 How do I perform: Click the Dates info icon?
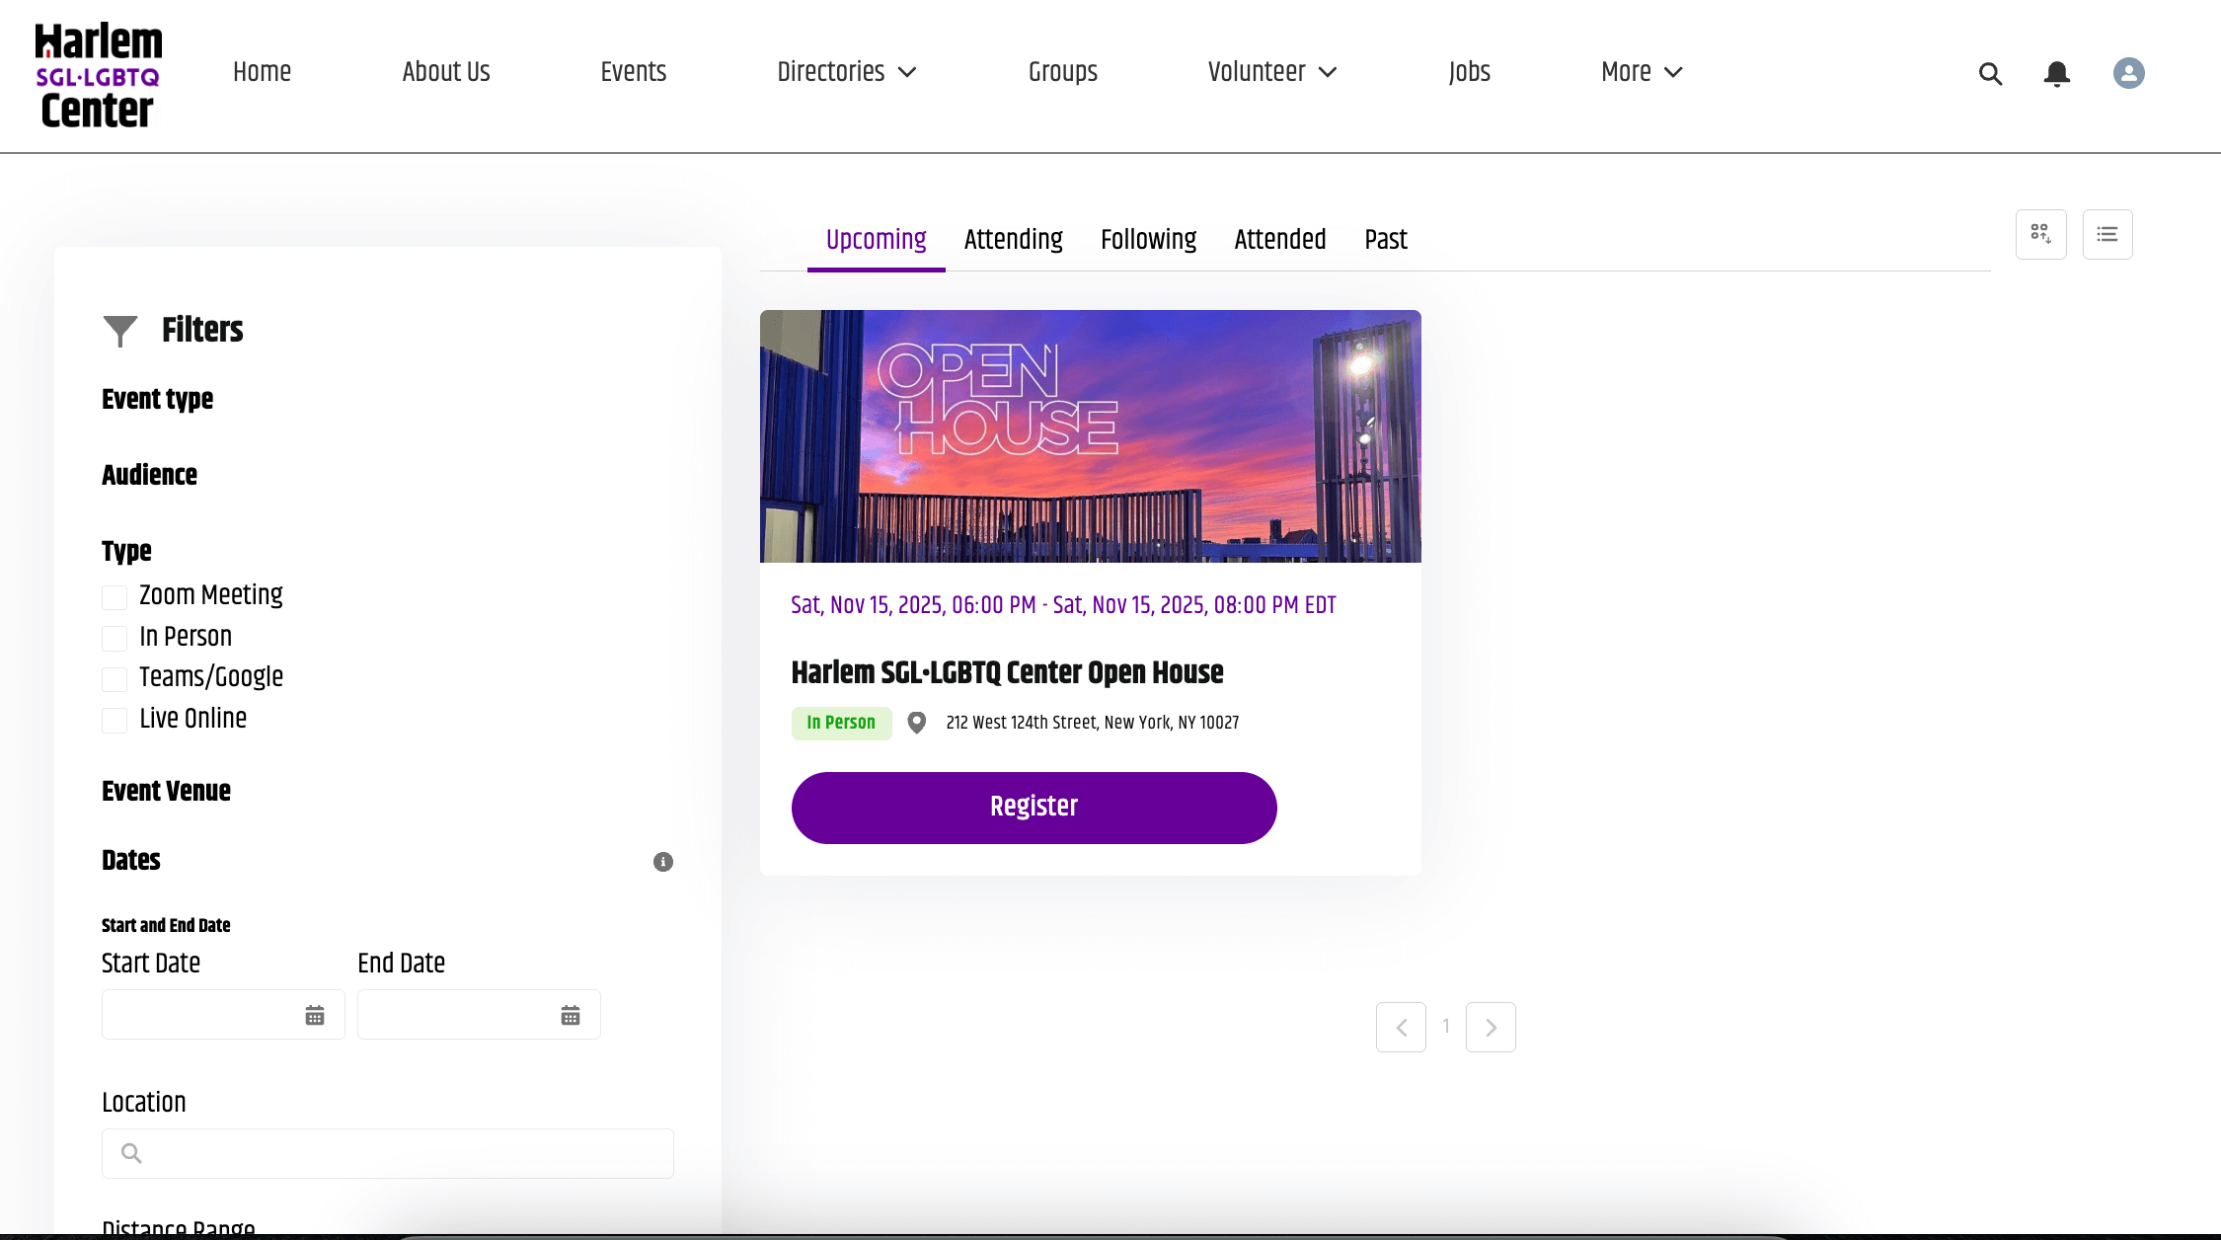point(663,862)
